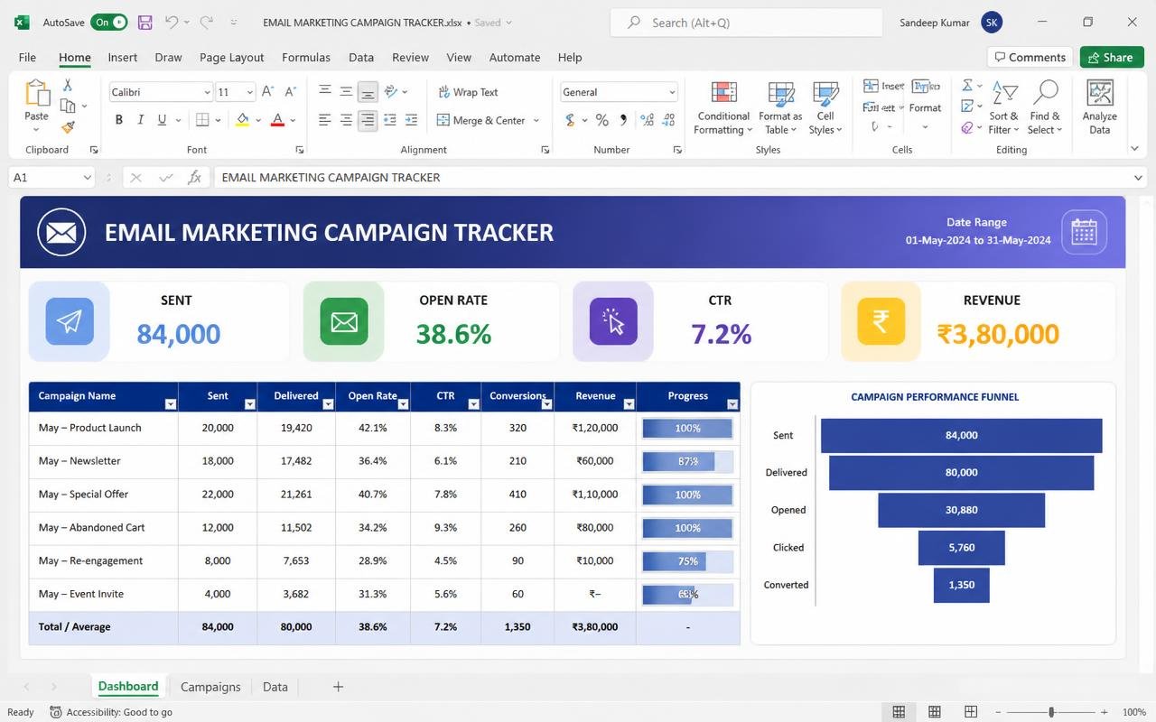Click Increase Decimal icon
Image resolution: width=1156 pixels, height=722 pixels.
click(648, 120)
